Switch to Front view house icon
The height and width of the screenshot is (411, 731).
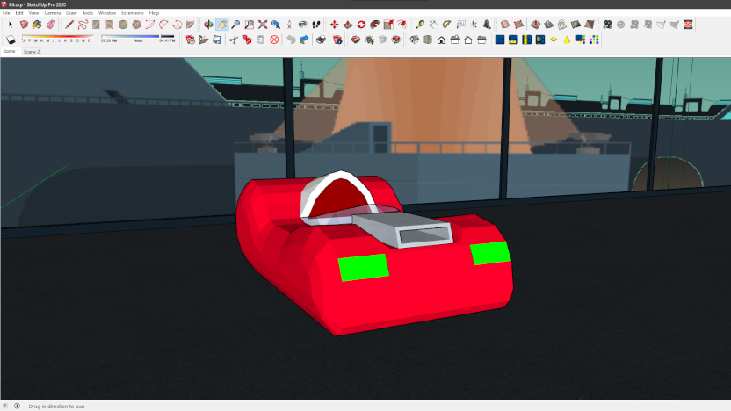pos(441,40)
